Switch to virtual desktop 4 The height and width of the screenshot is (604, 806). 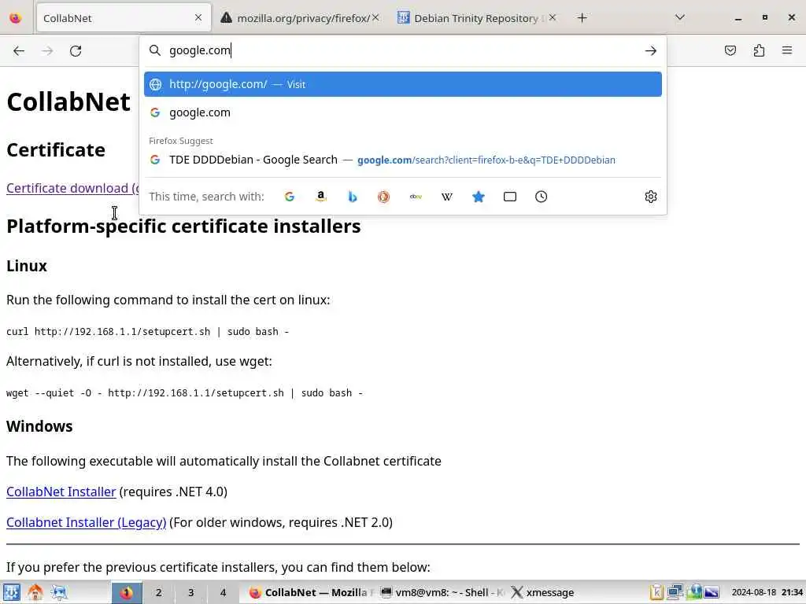[x=223, y=593]
